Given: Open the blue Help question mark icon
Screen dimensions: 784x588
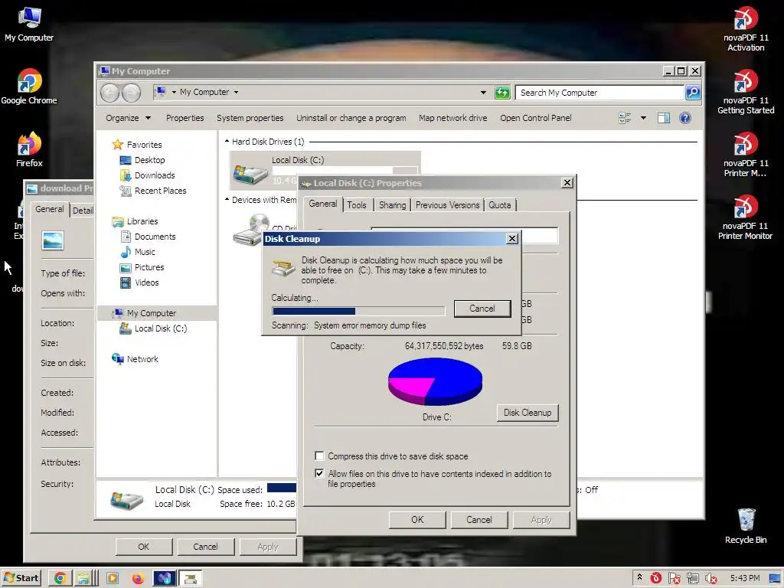Looking at the screenshot, I should (x=685, y=118).
